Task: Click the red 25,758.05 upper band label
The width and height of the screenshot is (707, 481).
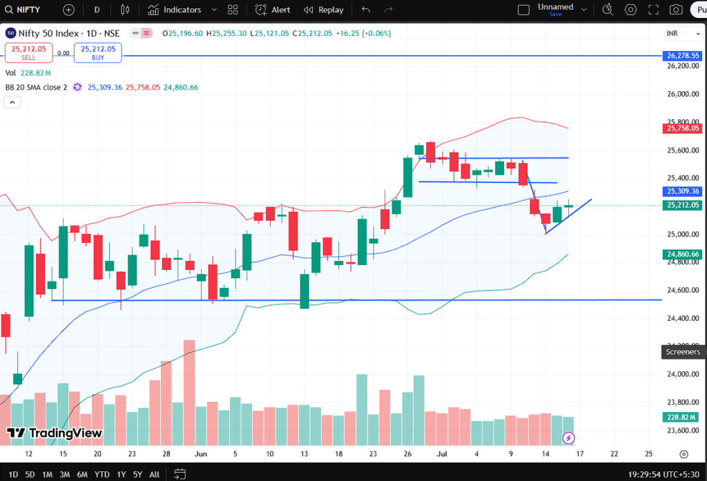Action: coord(683,128)
